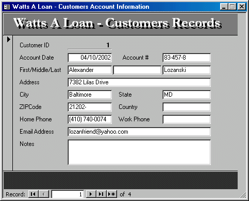Click the form icon in title bar
The image size is (249, 201).
pos(7,7)
